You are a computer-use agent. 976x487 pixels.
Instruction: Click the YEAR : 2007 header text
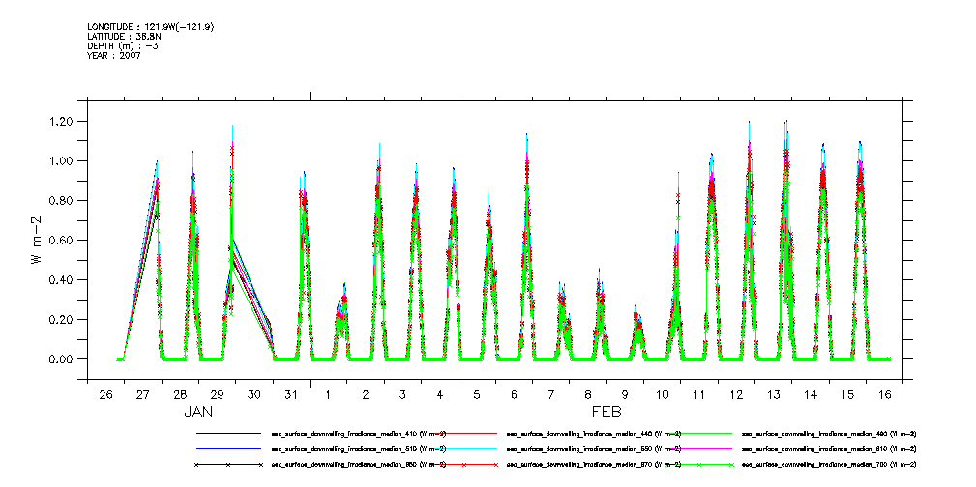[x=114, y=55]
